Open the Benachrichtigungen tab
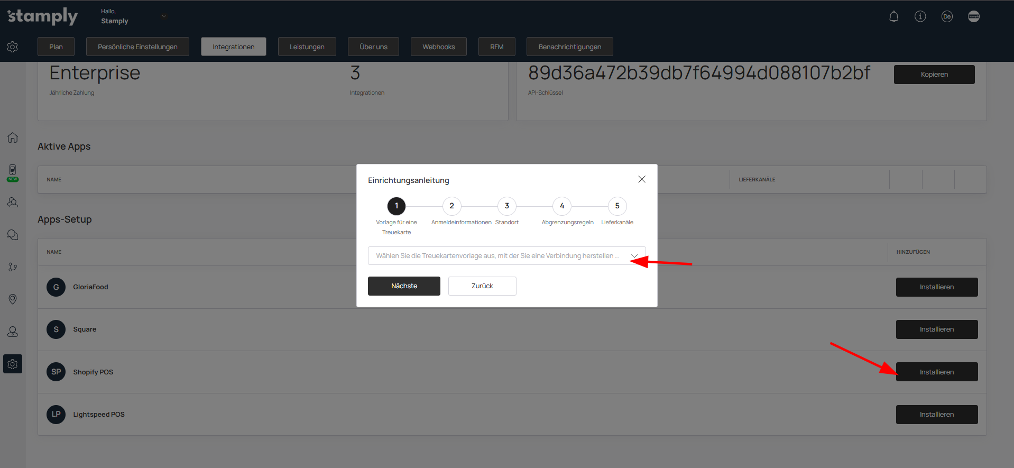This screenshot has height=468, width=1014. click(569, 47)
